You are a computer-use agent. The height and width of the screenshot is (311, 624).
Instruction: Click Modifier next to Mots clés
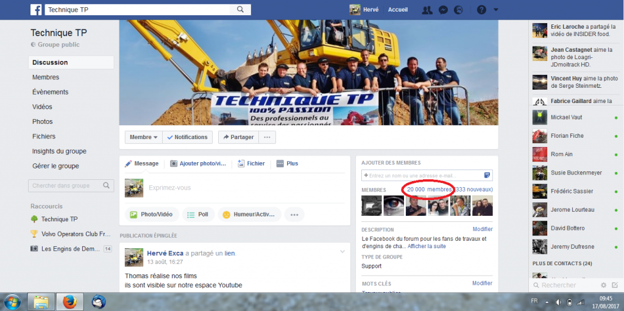point(483,283)
